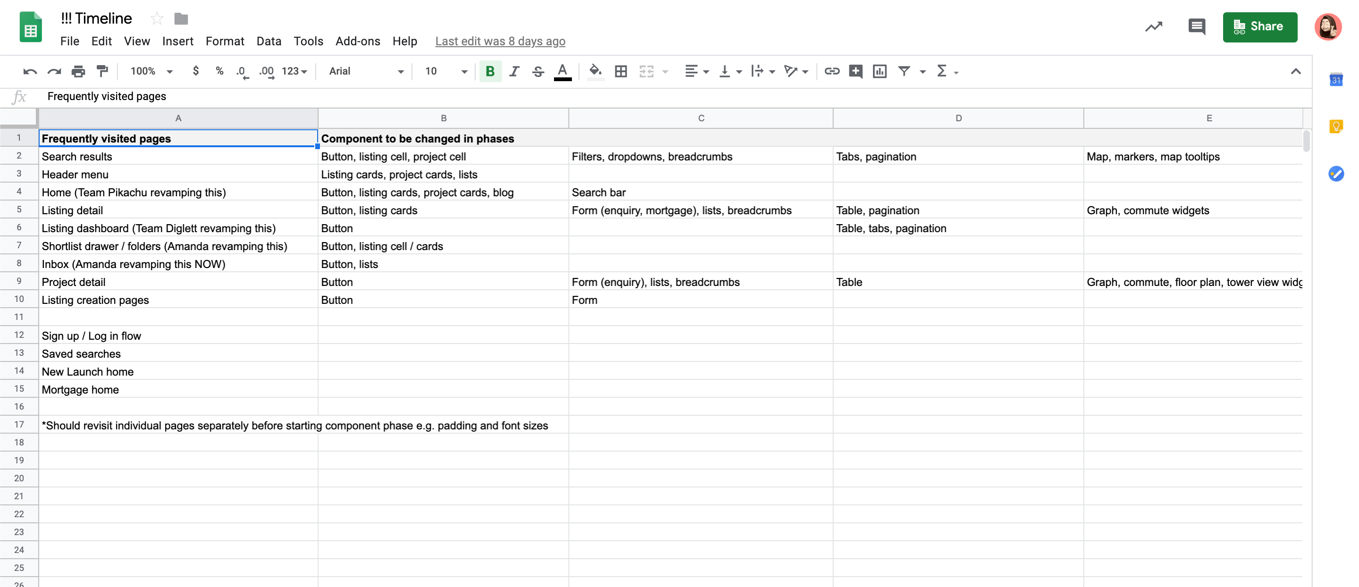
Task: Click the Insert chart icon
Action: [878, 70]
